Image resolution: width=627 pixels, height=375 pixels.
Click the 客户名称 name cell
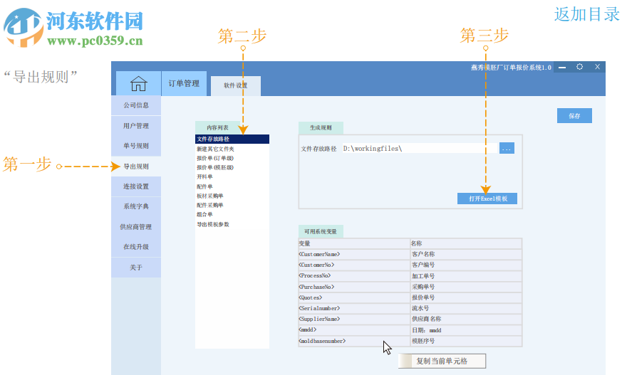[x=466, y=255]
